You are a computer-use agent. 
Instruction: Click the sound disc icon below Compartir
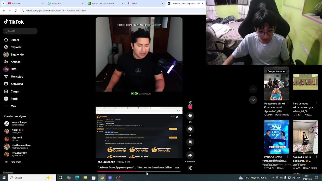click(x=190, y=168)
